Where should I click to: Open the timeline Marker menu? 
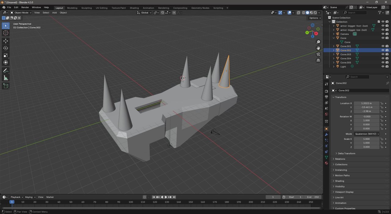(50, 197)
